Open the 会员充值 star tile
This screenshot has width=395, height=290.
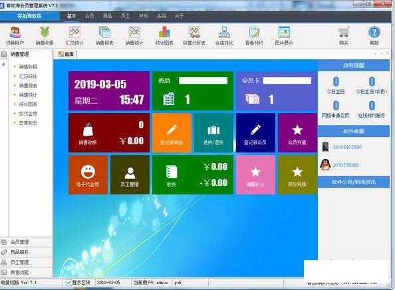(x=297, y=132)
